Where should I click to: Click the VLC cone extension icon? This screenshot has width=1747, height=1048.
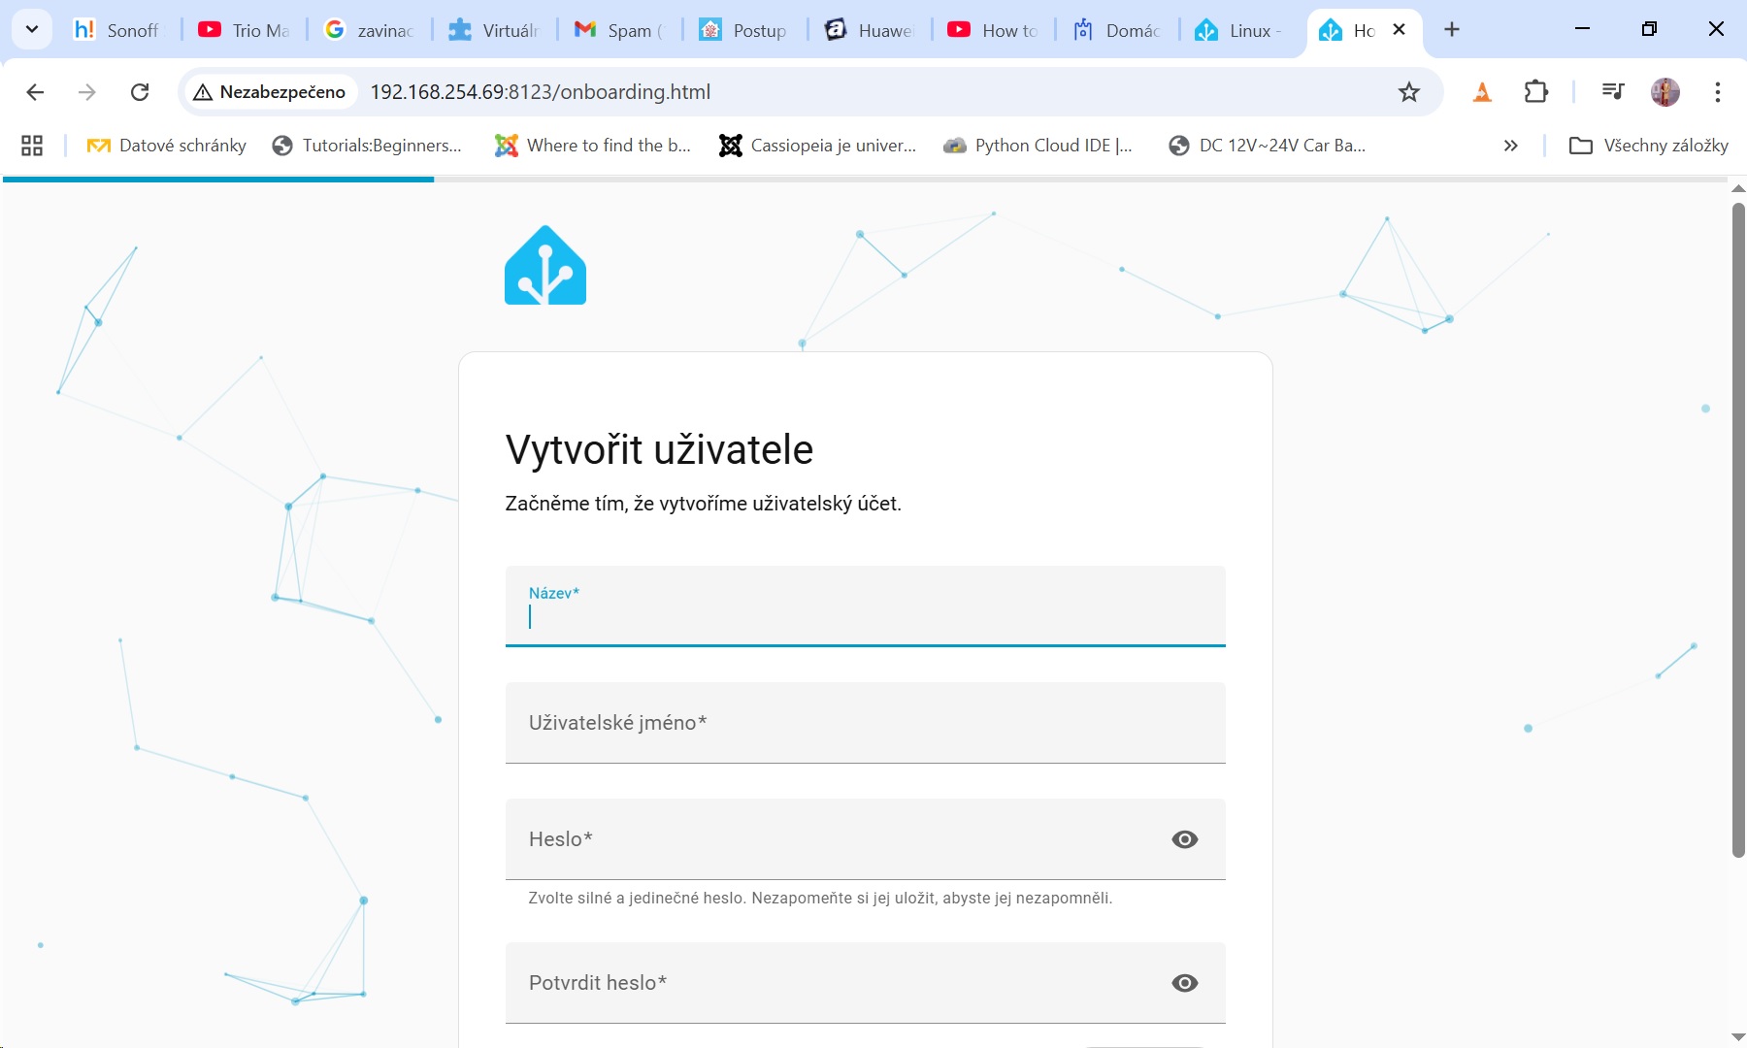pyautogui.click(x=1482, y=92)
